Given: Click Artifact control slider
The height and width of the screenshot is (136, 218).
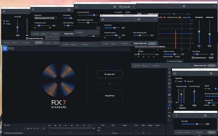Looking at the screenshot, I should point(171,54).
